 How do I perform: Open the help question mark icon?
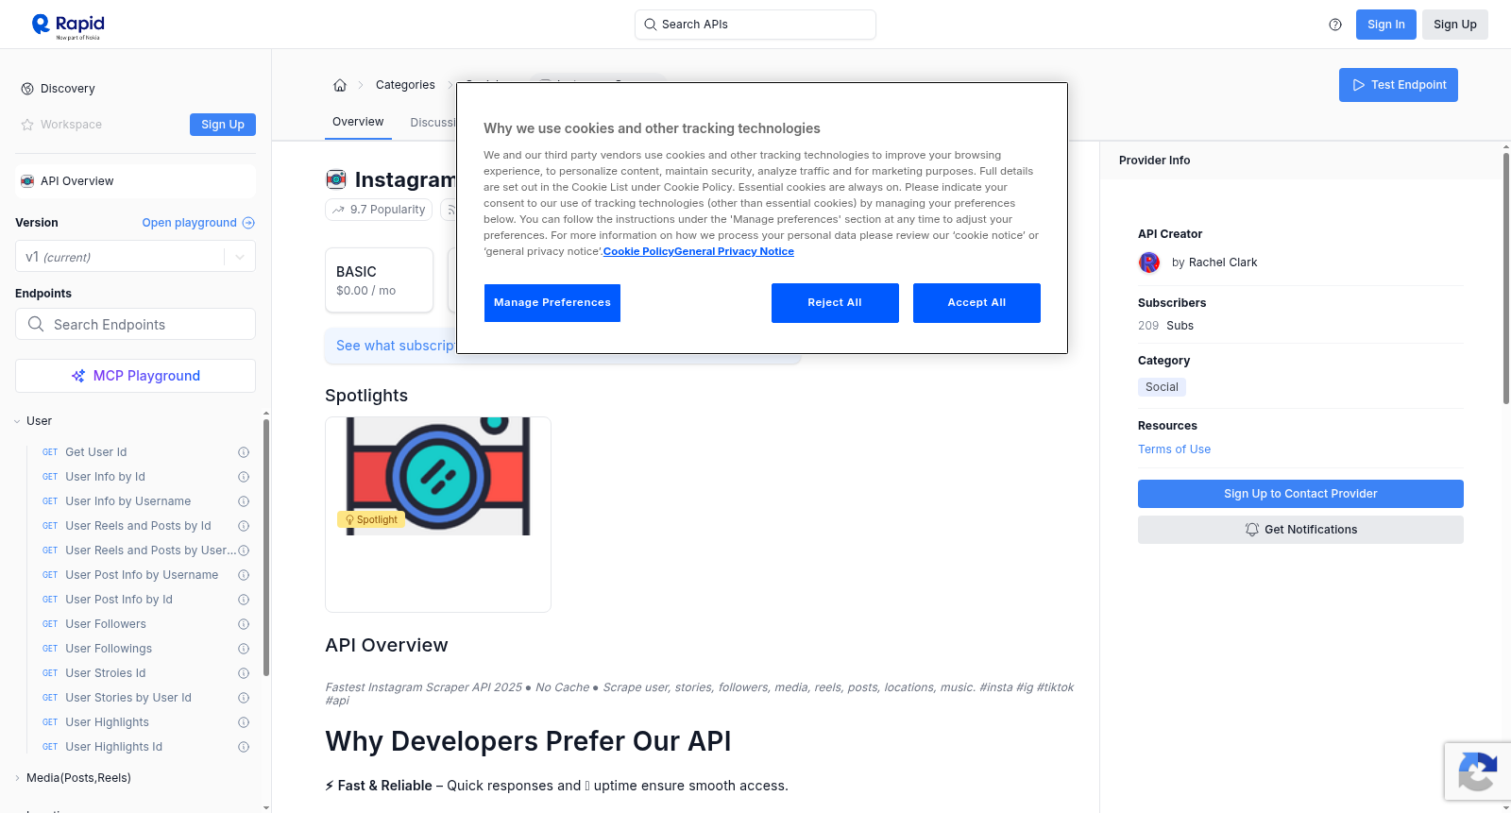point(1335,25)
